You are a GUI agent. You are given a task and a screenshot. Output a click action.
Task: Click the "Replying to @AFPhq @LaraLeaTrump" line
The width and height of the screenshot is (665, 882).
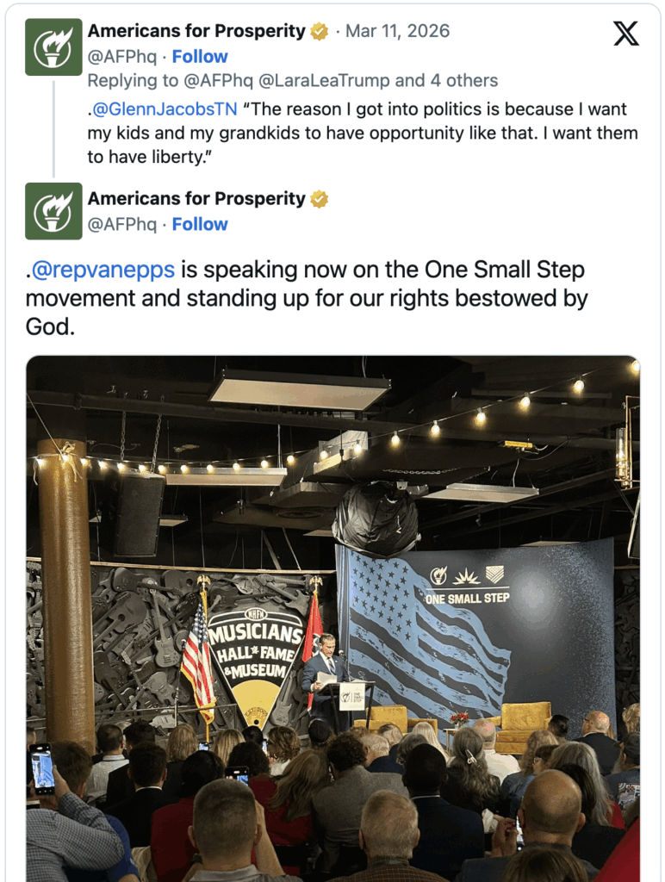292,81
